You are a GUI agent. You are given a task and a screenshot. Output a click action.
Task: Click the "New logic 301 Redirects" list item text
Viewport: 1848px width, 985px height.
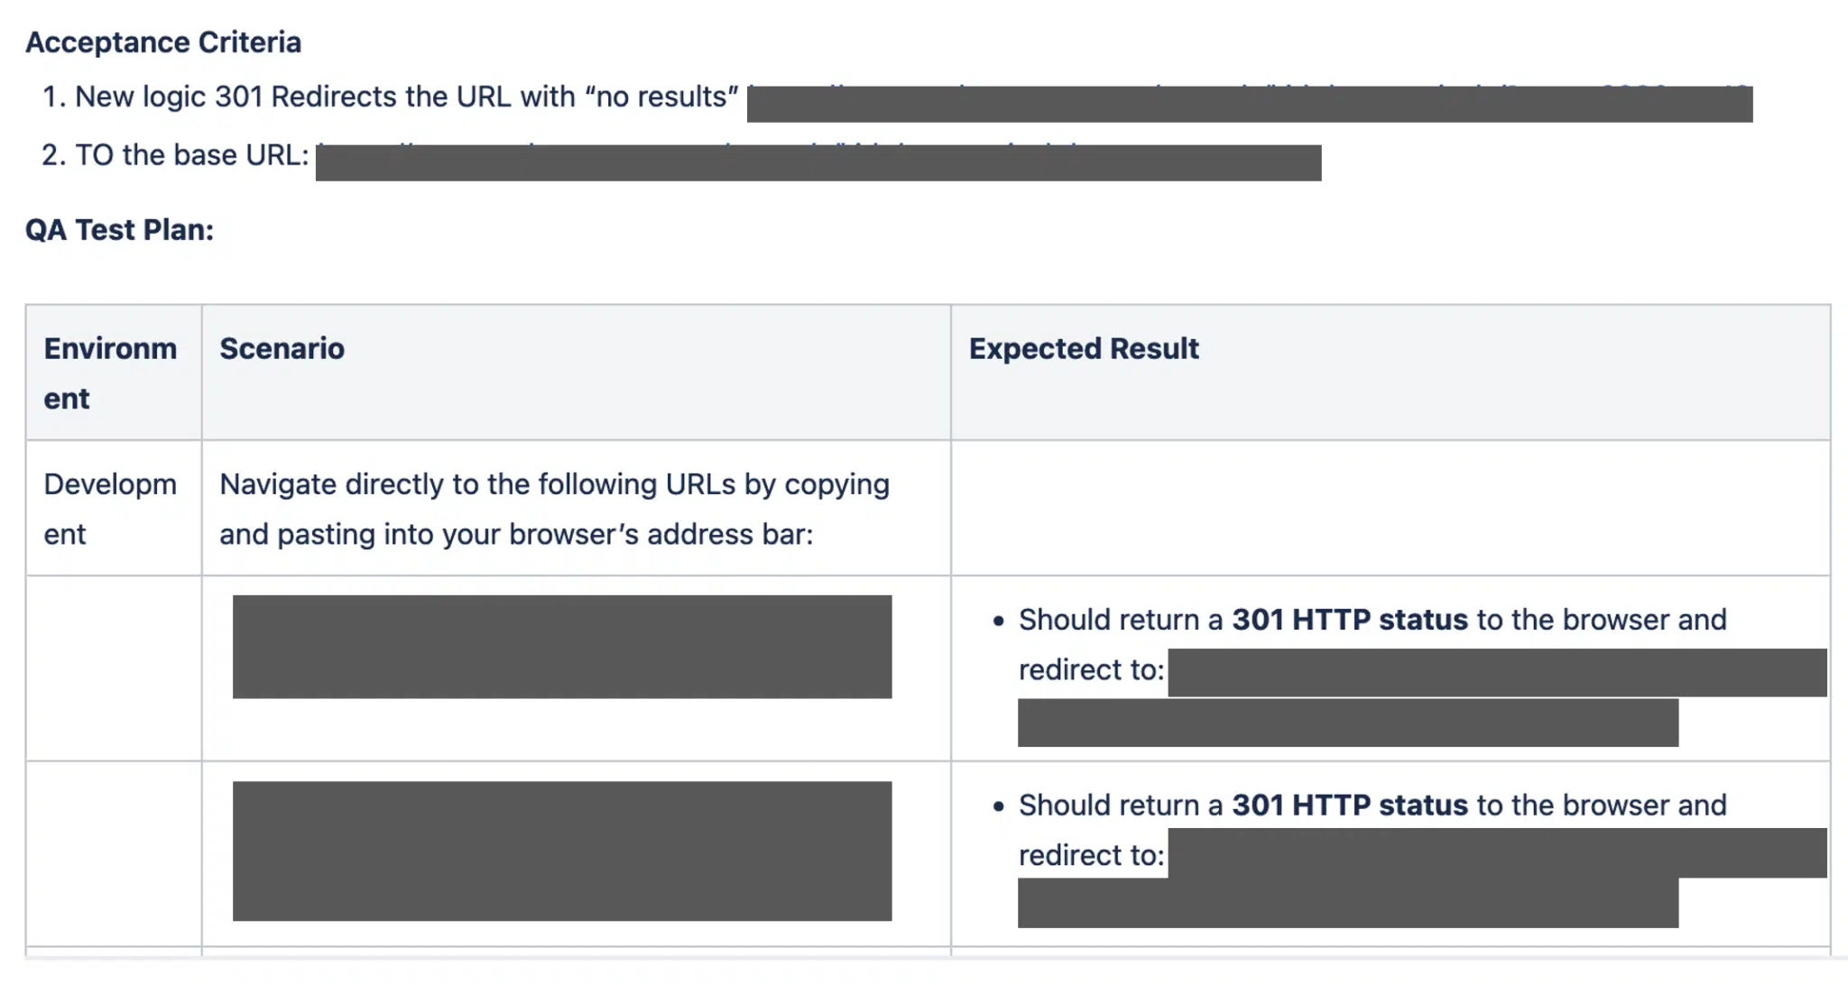pyautogui.click(x=406, y=97)
